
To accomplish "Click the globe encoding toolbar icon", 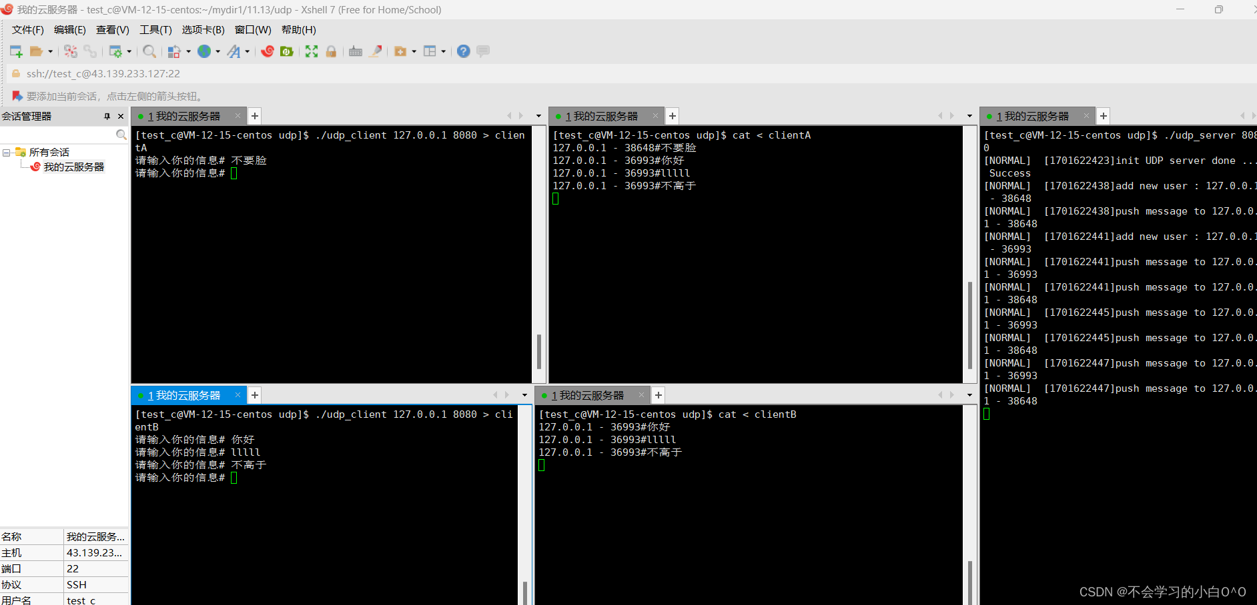I will [204, 51].
